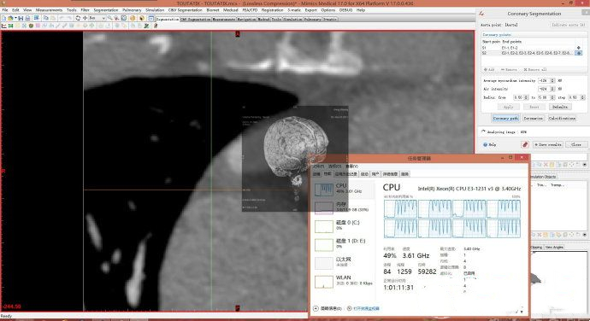590x321 pixels.
Task: Click the visibility icon for the S2 coronary row
Action: 579,53
